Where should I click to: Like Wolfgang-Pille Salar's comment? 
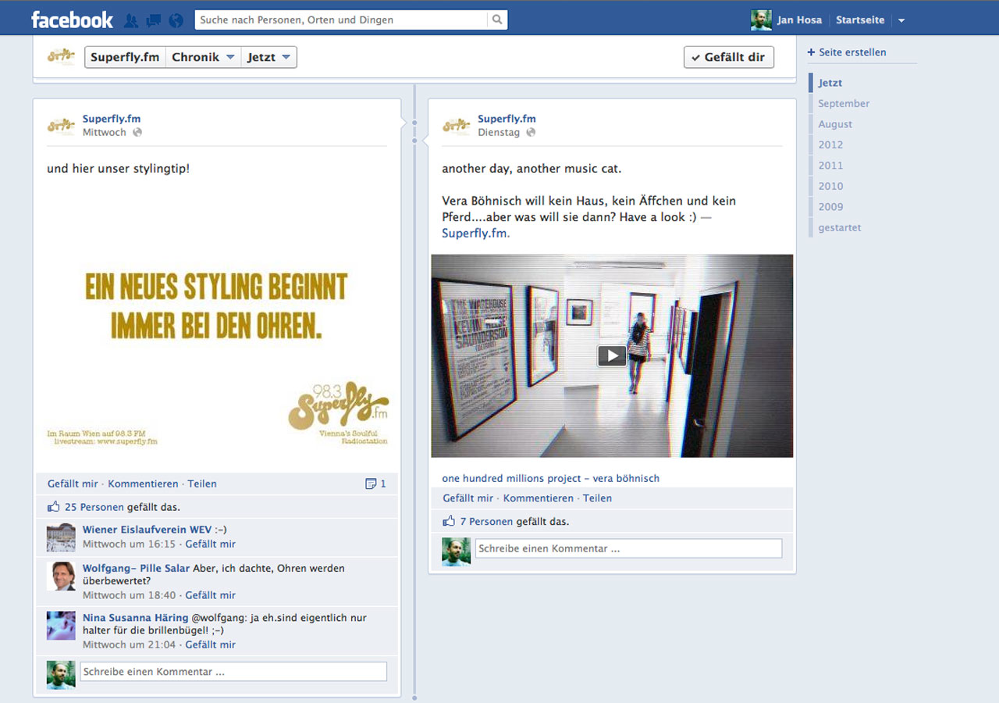[211, 595]
